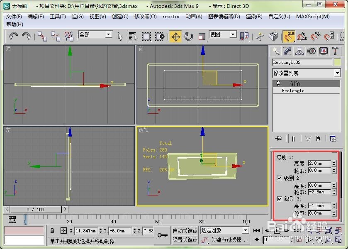Toggle the Angle Snap icon
The image size is (348, 249).
point(302,37)
